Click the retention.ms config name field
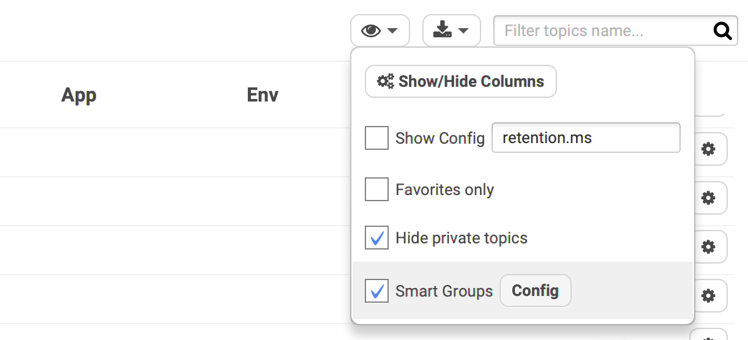This screenshot has height=340, width=748. pyautogui.click(x=586, y=138)
